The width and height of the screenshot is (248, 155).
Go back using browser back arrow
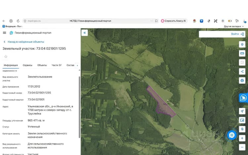[4, 21]
